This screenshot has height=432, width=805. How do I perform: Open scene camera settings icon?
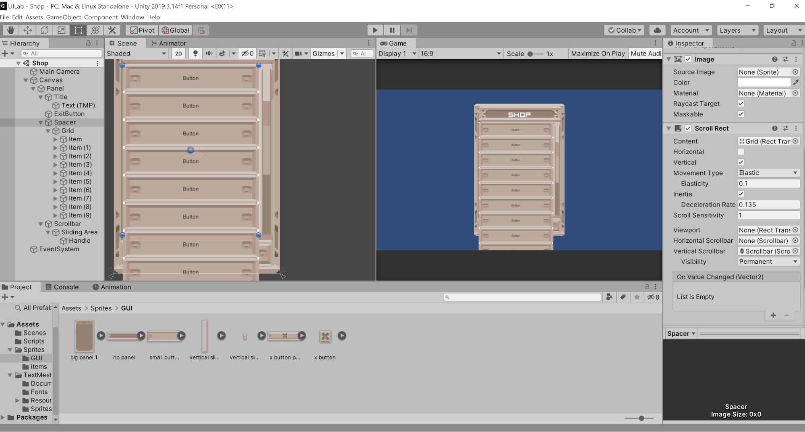pos(298,54)
